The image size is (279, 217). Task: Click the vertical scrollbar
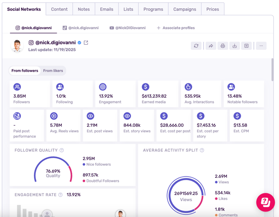(272, 70)
